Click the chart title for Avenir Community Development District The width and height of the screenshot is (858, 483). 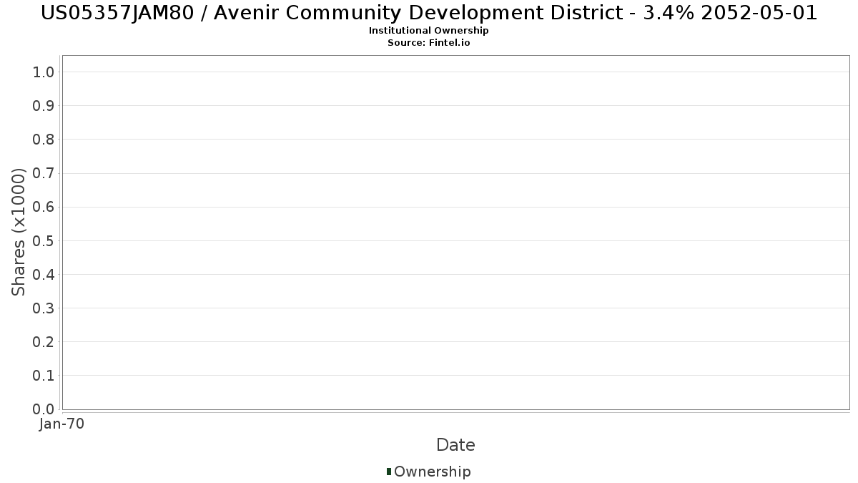tap(429, 13)
